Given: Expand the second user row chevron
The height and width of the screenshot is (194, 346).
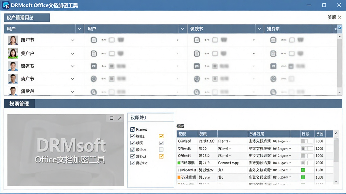Looking at the screenshot, I should [x=72, y=54].
